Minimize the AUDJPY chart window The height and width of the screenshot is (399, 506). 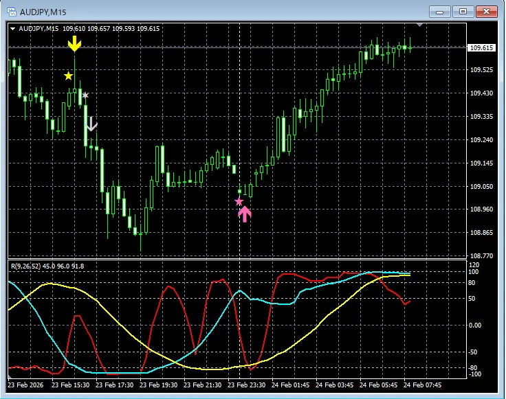pos(441,12)
